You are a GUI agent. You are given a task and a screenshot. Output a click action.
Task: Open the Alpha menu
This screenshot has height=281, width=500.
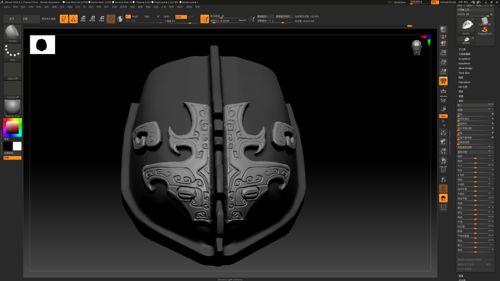7,7
